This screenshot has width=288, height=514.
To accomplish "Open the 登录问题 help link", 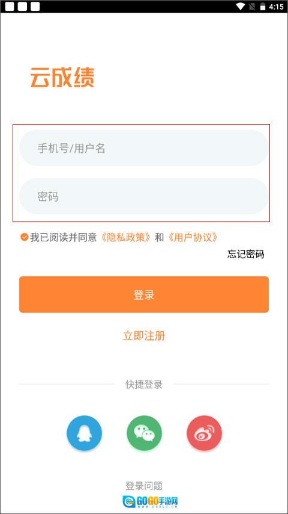I will coord(144,486).
